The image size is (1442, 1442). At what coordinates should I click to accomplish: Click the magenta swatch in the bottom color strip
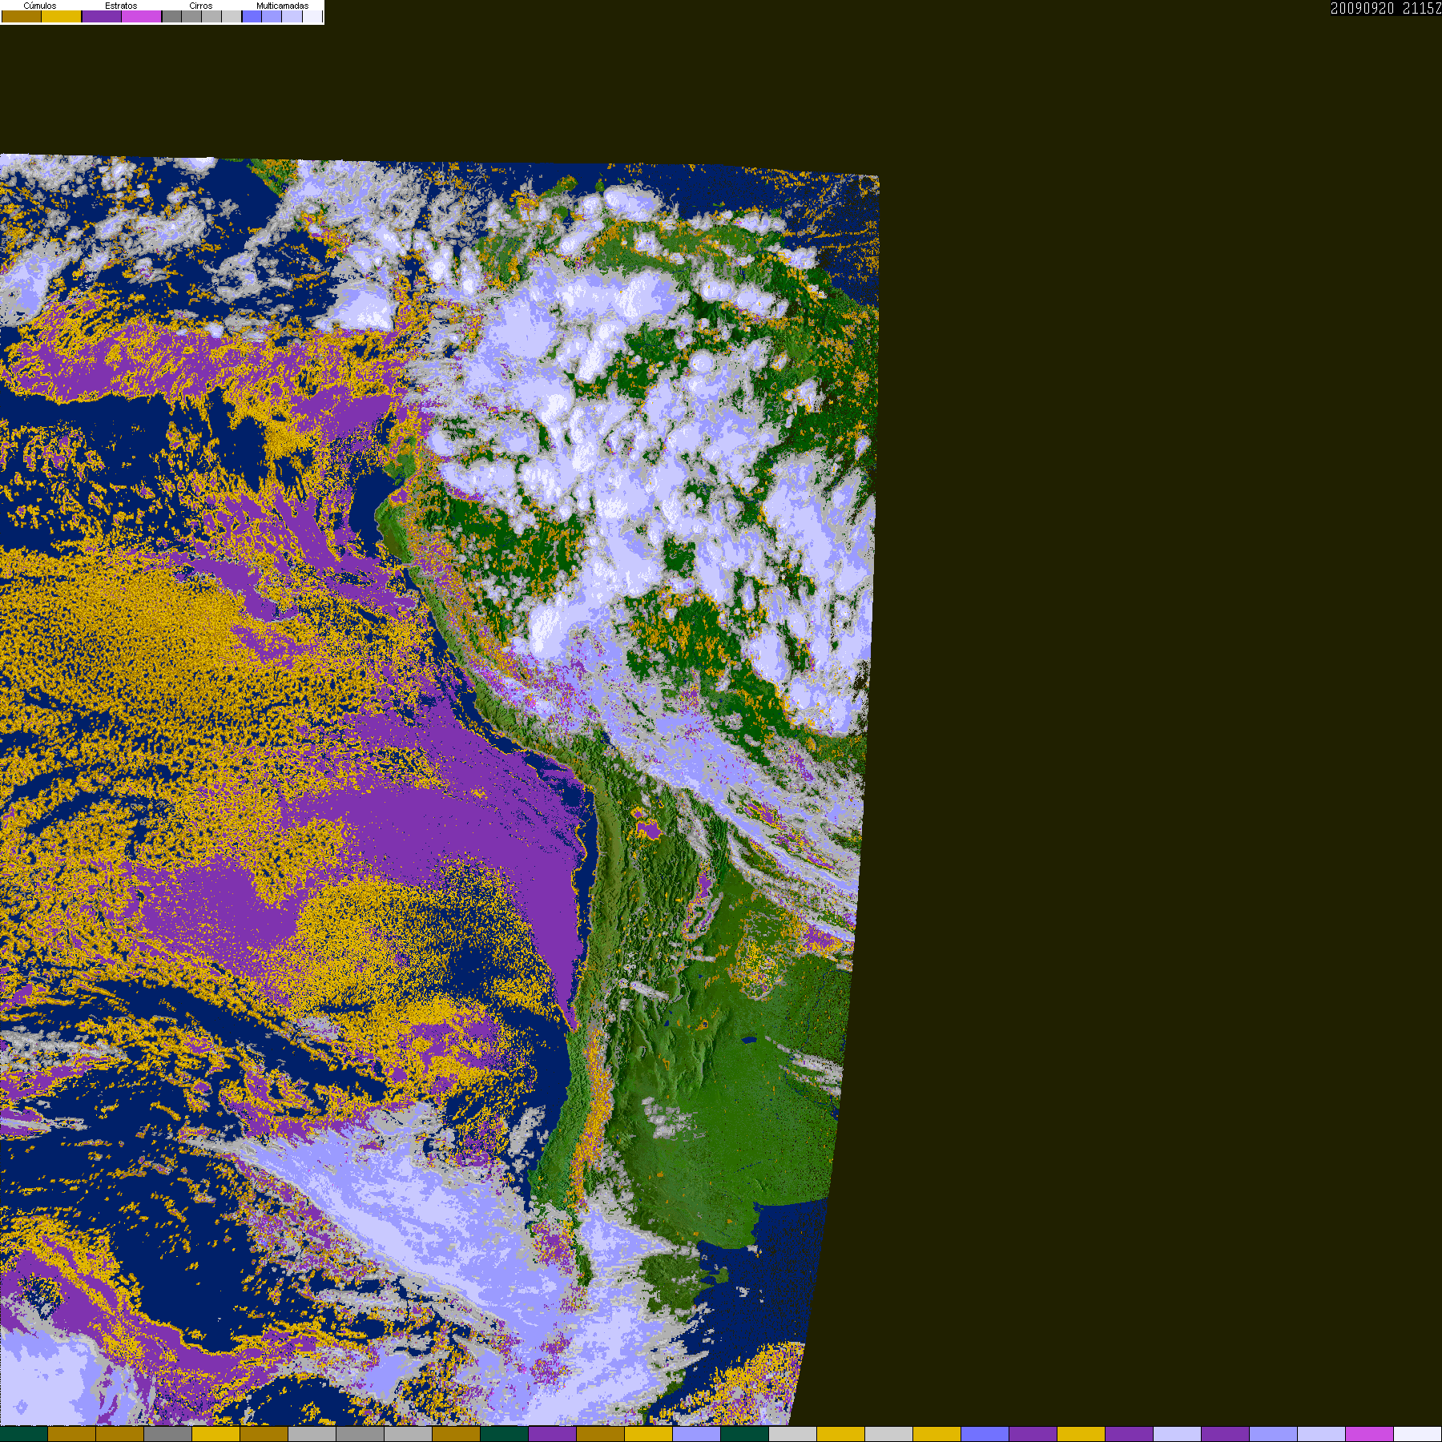coord(1369,1434)
